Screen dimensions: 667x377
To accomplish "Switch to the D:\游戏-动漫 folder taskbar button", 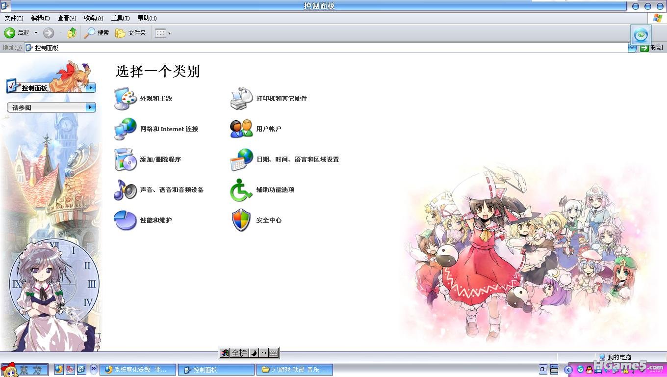I will [295, 370].
